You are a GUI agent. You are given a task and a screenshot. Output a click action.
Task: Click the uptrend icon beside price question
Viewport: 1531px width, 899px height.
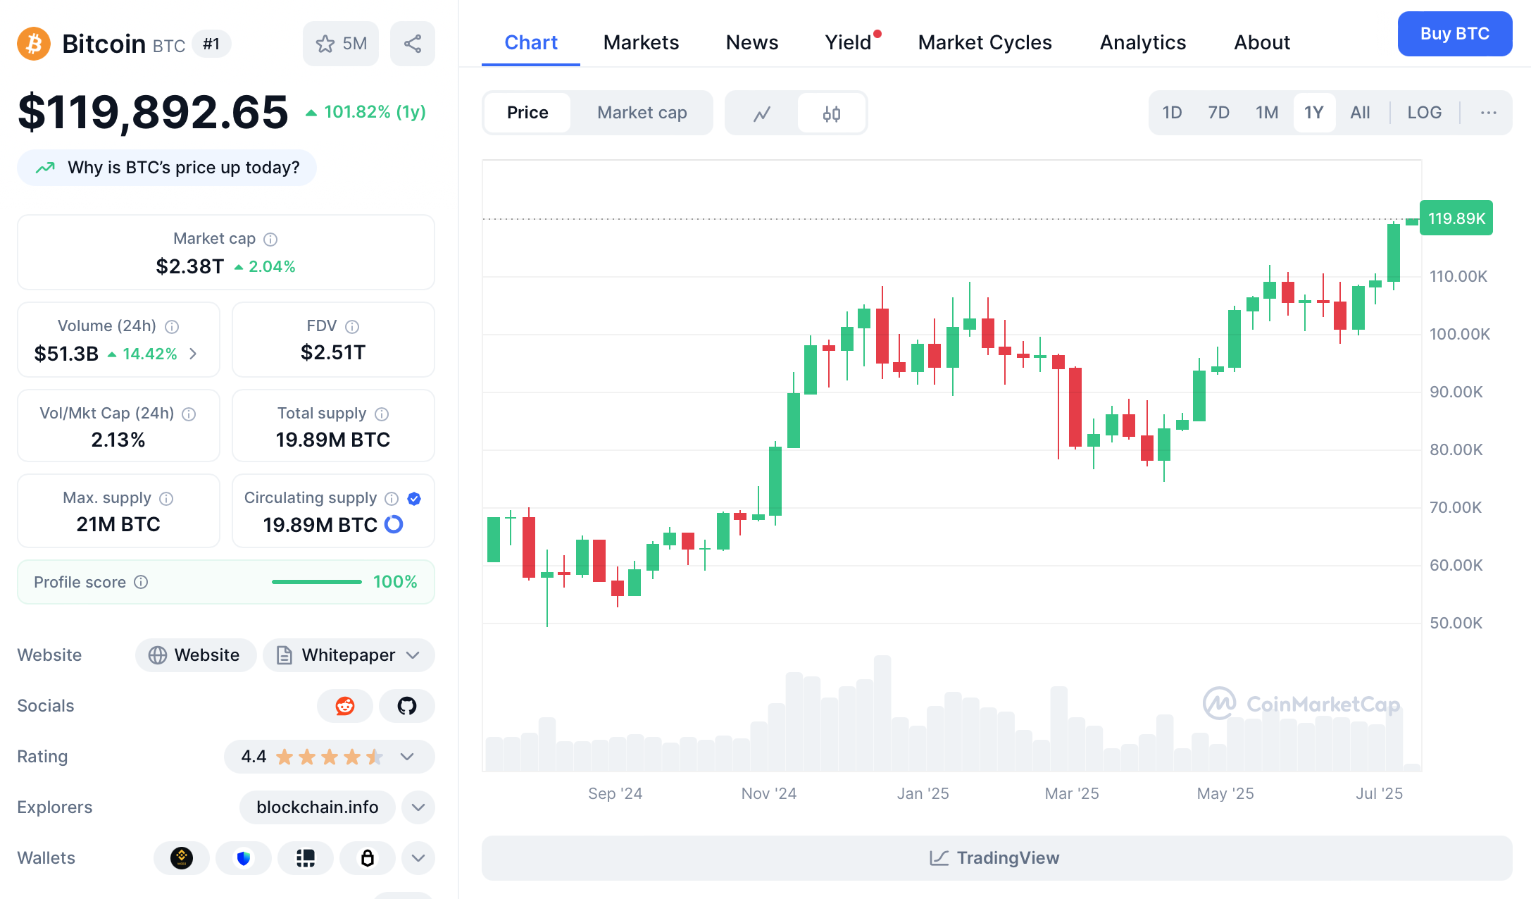(x=46, y=168)
